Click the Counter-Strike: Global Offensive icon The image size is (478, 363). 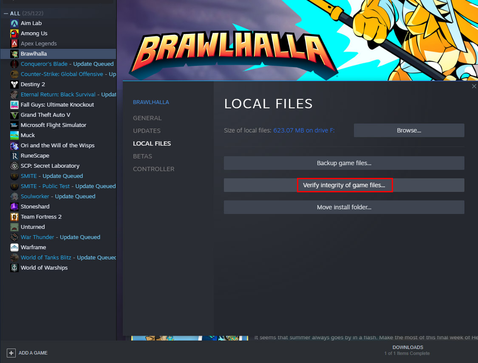point(14,74)
